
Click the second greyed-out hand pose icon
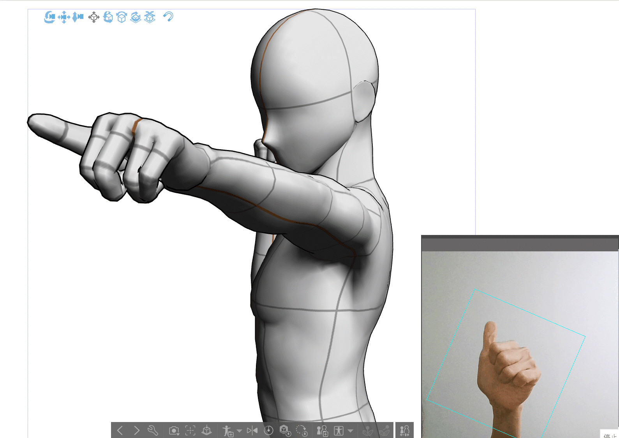[384, 431]
